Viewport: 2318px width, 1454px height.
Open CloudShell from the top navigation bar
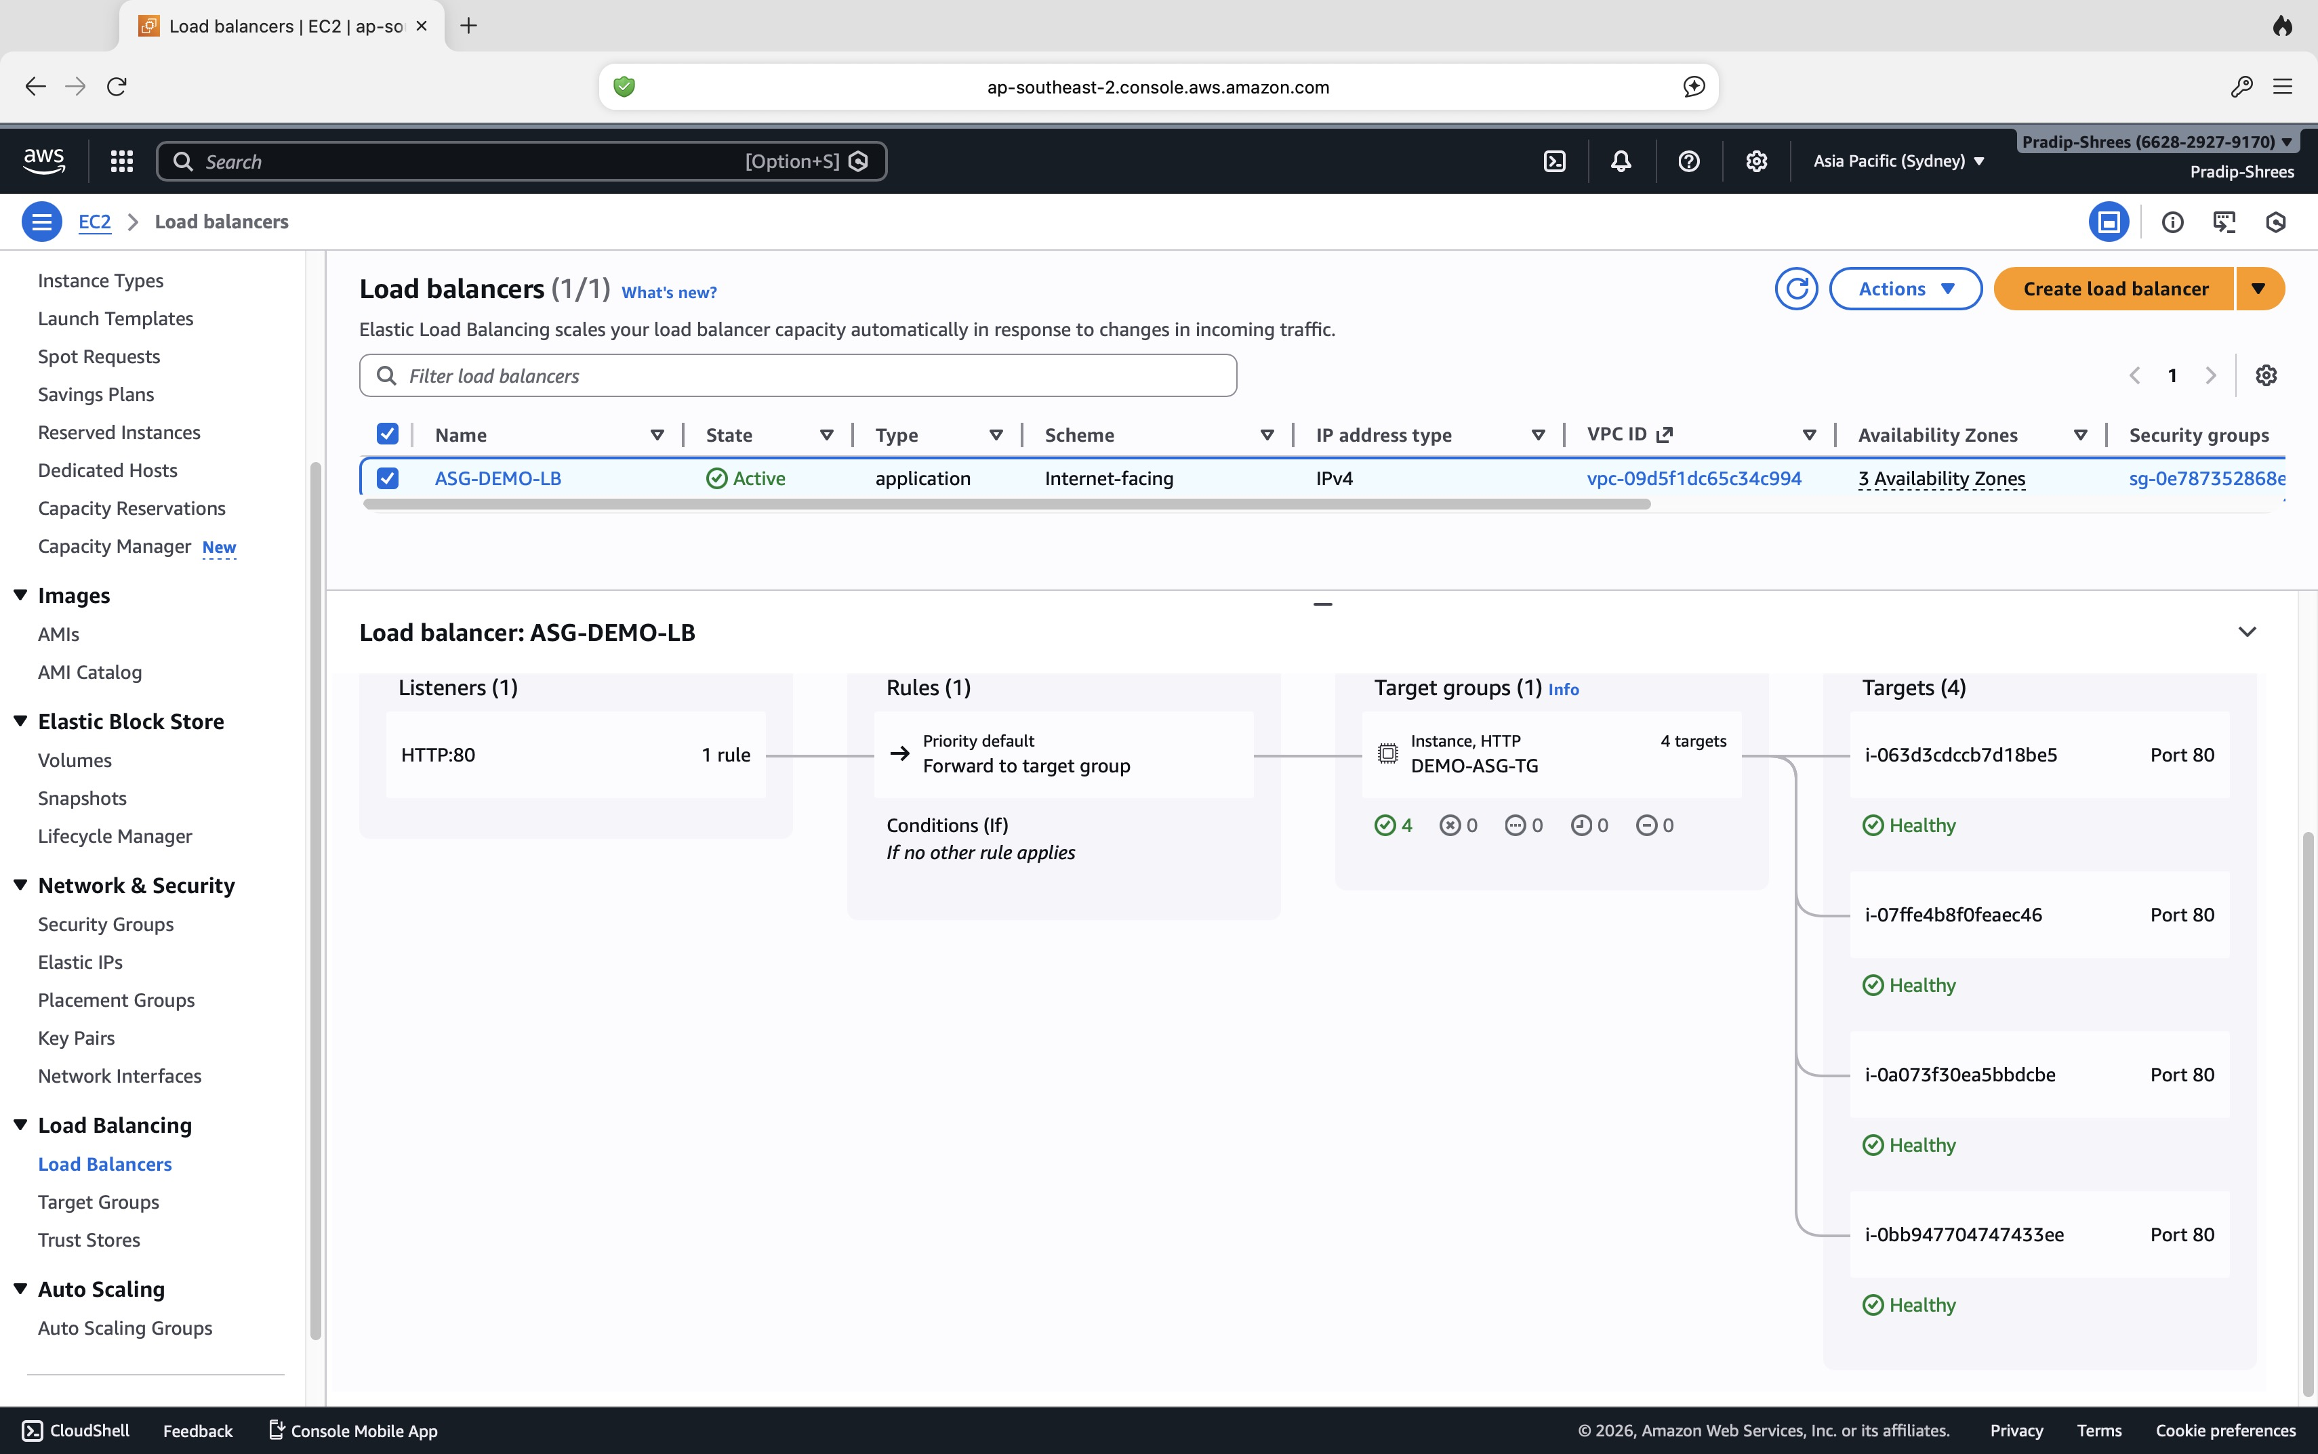click(x=1554, y=161)
